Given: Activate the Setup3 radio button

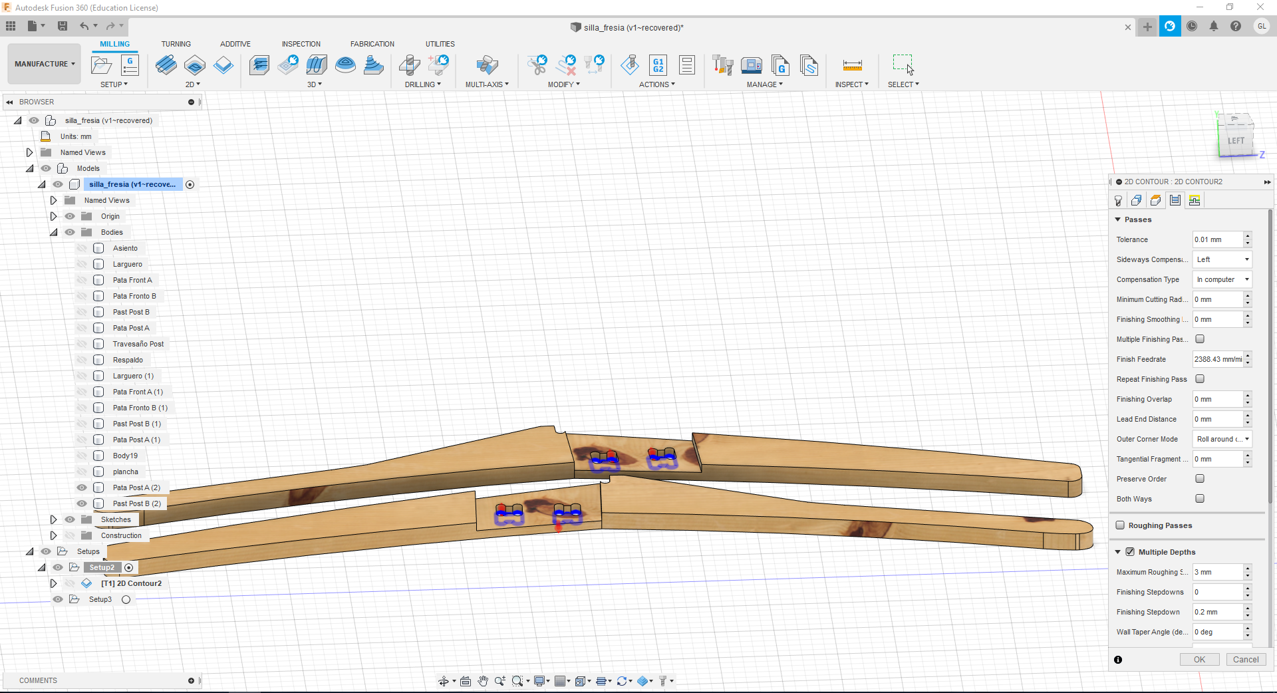Looking at the screenshot, I should 126,600.
